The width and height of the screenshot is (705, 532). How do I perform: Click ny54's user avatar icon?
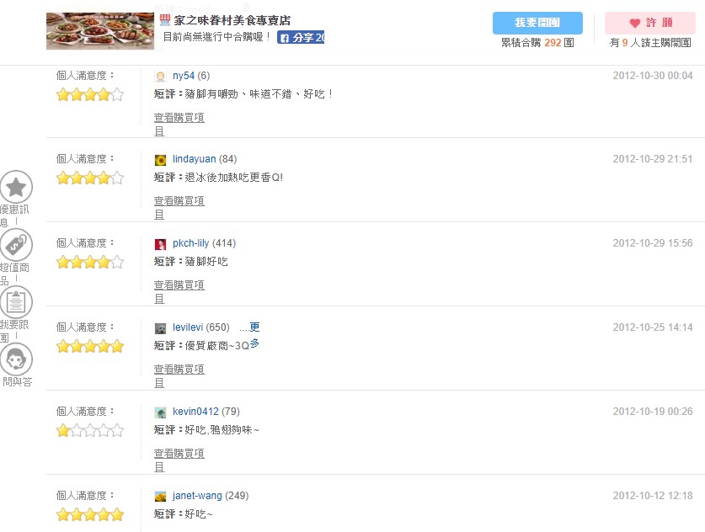(x=161, y=76)
